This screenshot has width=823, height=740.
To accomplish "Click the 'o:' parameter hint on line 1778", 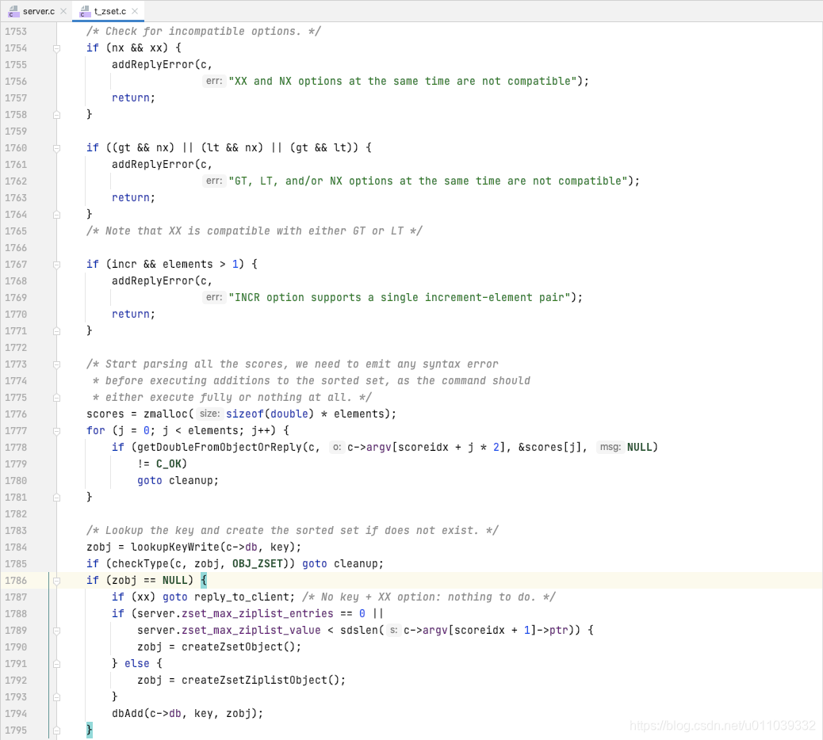I will (x=337, y=447).
